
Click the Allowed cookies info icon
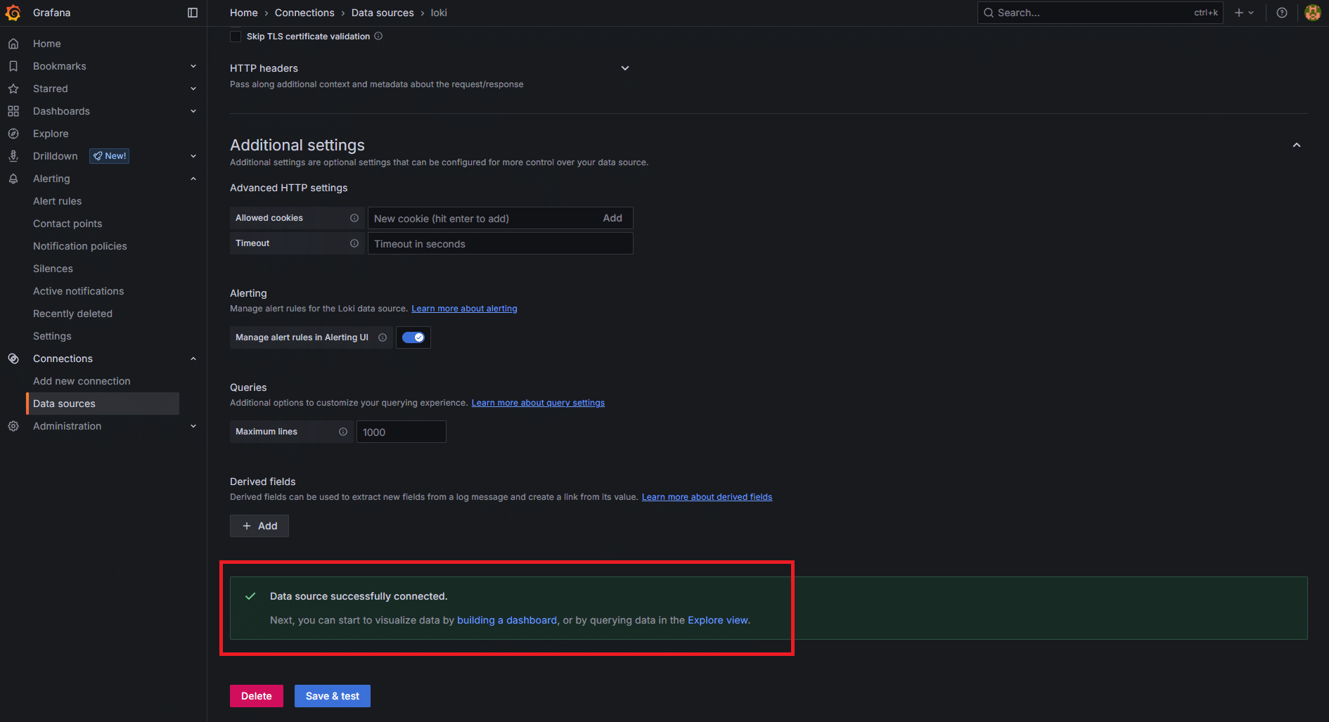point(354,218)
